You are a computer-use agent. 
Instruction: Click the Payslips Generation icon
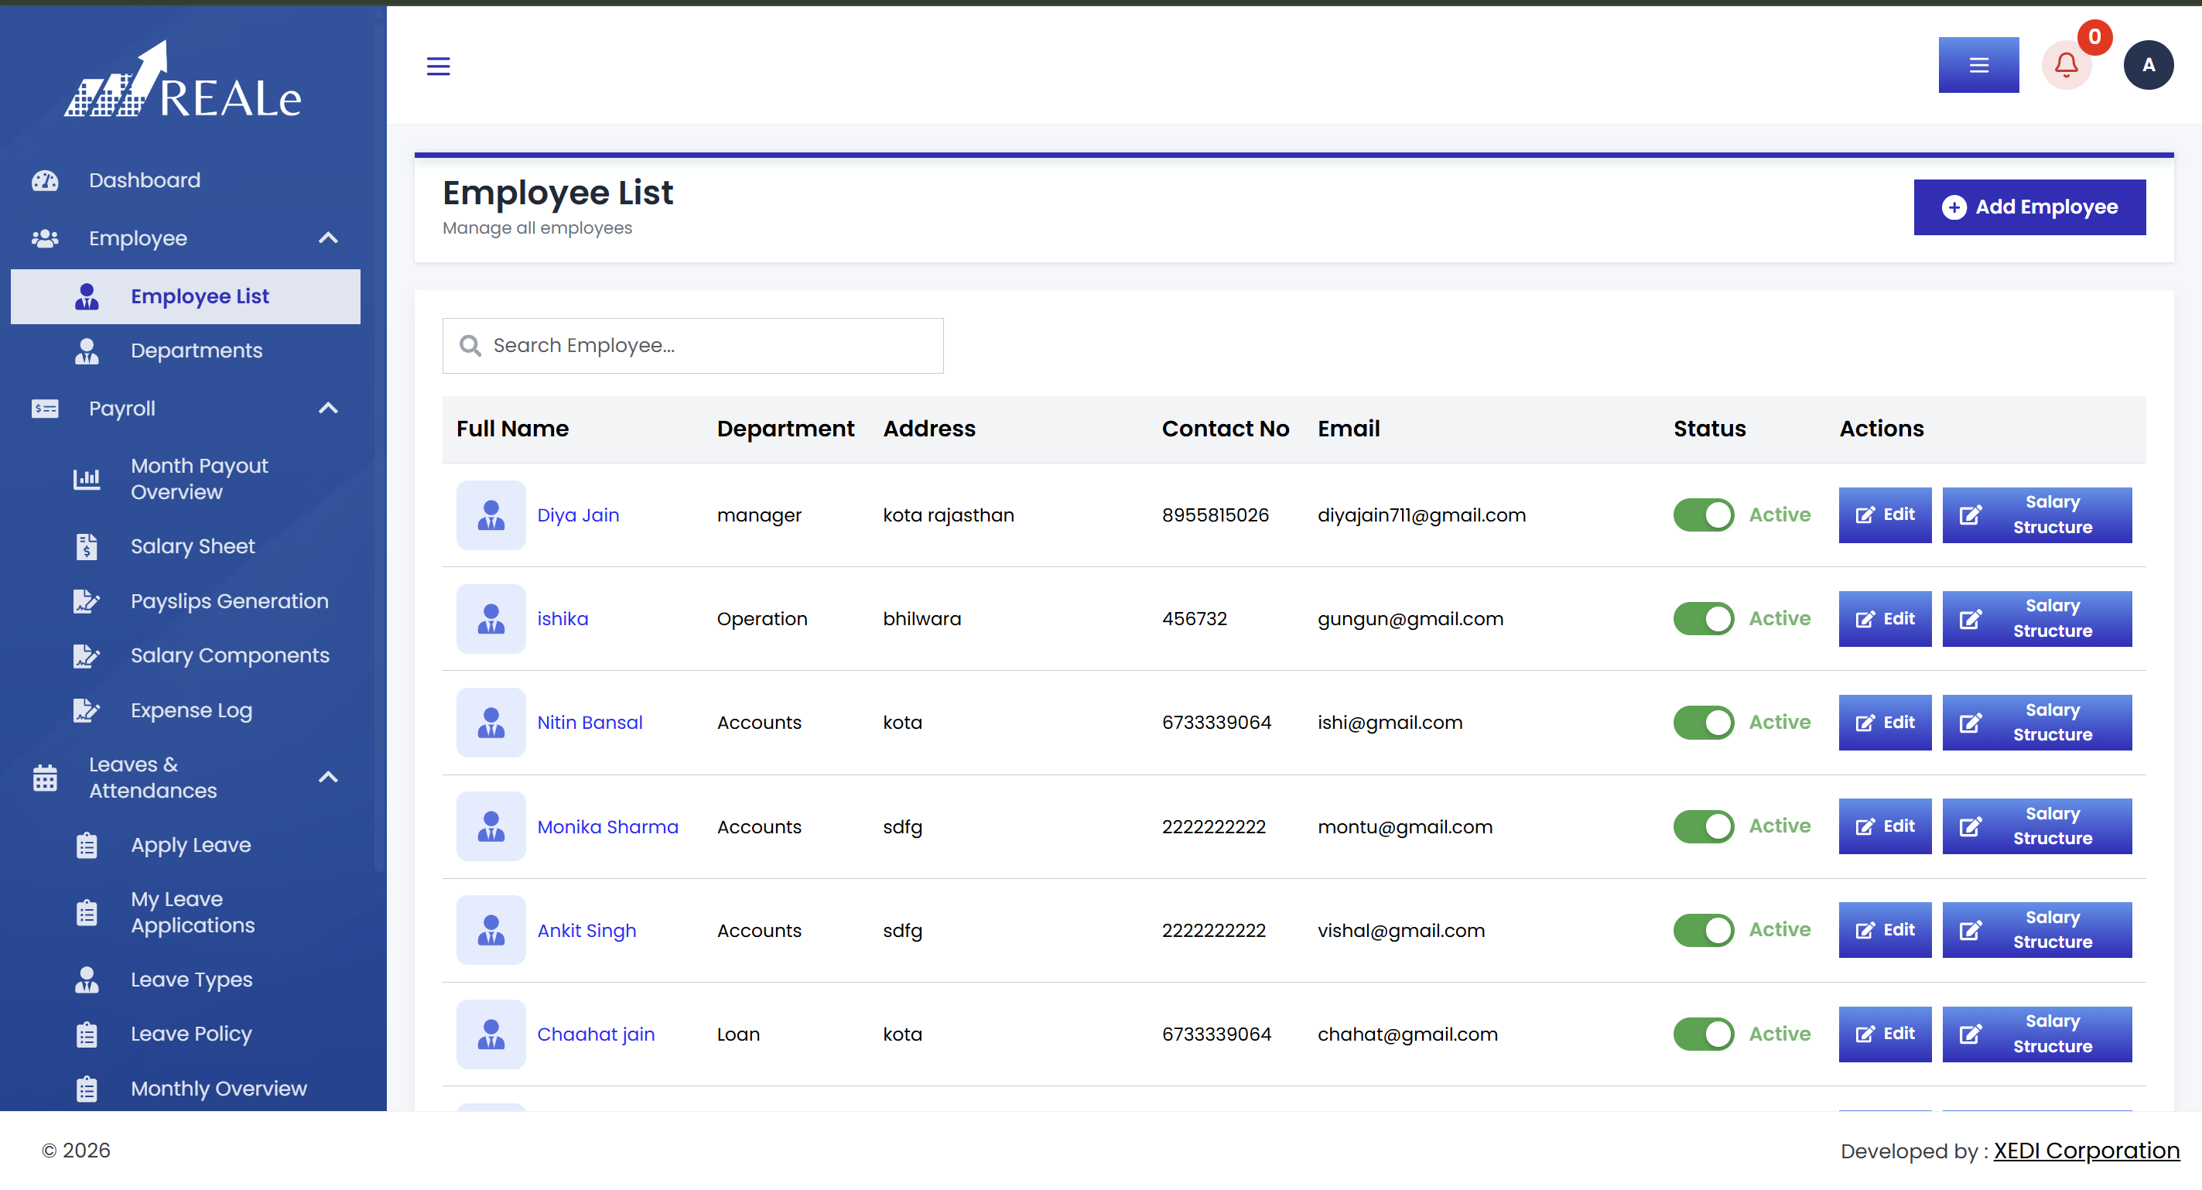pyautogui.click(x=87, y=601)
